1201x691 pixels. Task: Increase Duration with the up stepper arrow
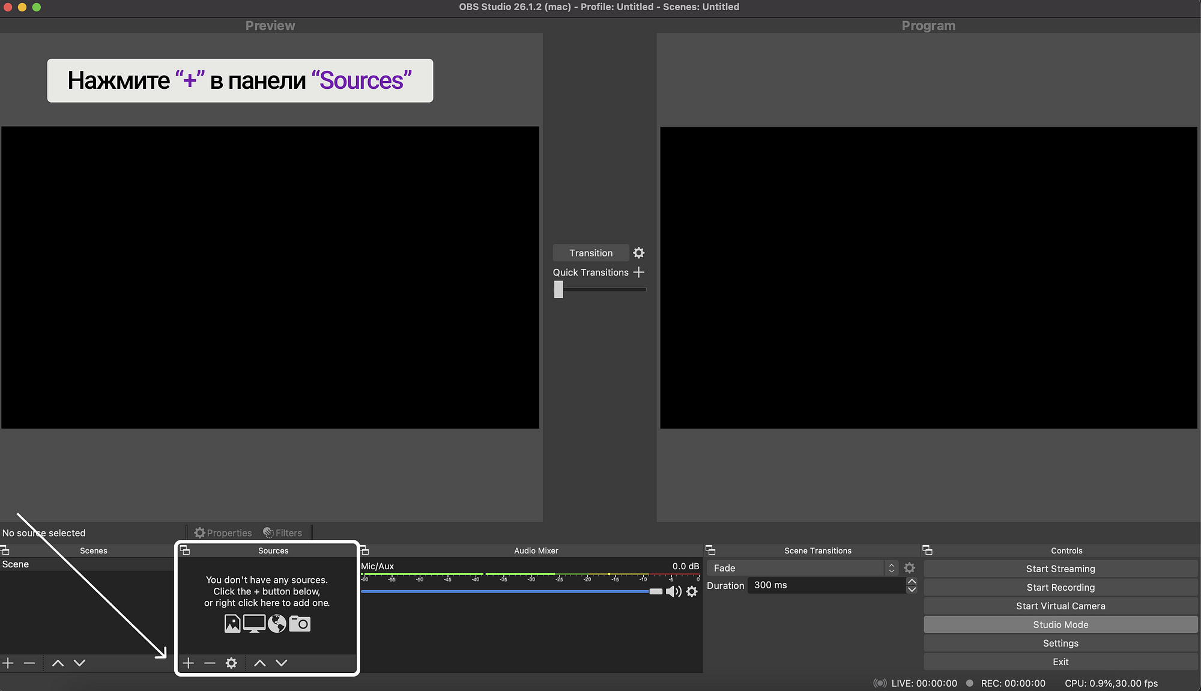coord(912,581)
